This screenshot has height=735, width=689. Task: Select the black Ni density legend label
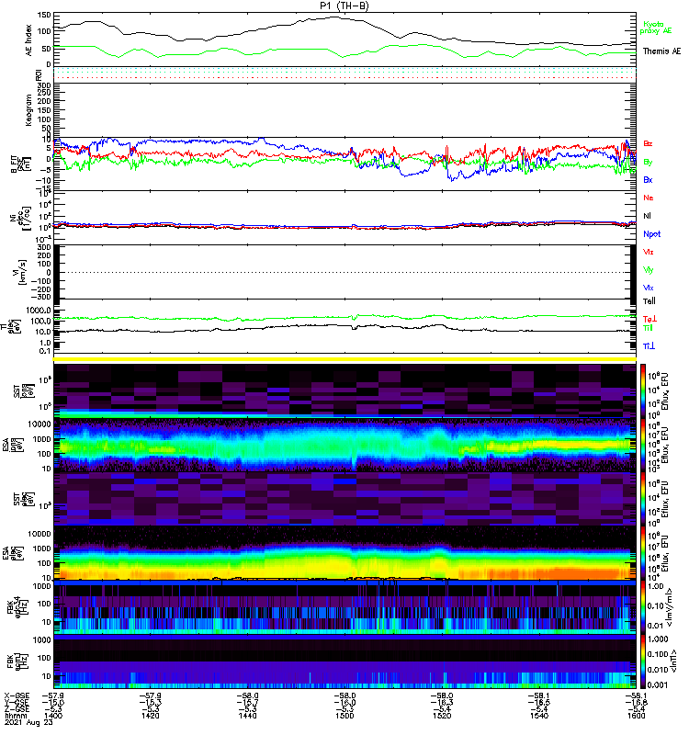(x=648, y=216)
